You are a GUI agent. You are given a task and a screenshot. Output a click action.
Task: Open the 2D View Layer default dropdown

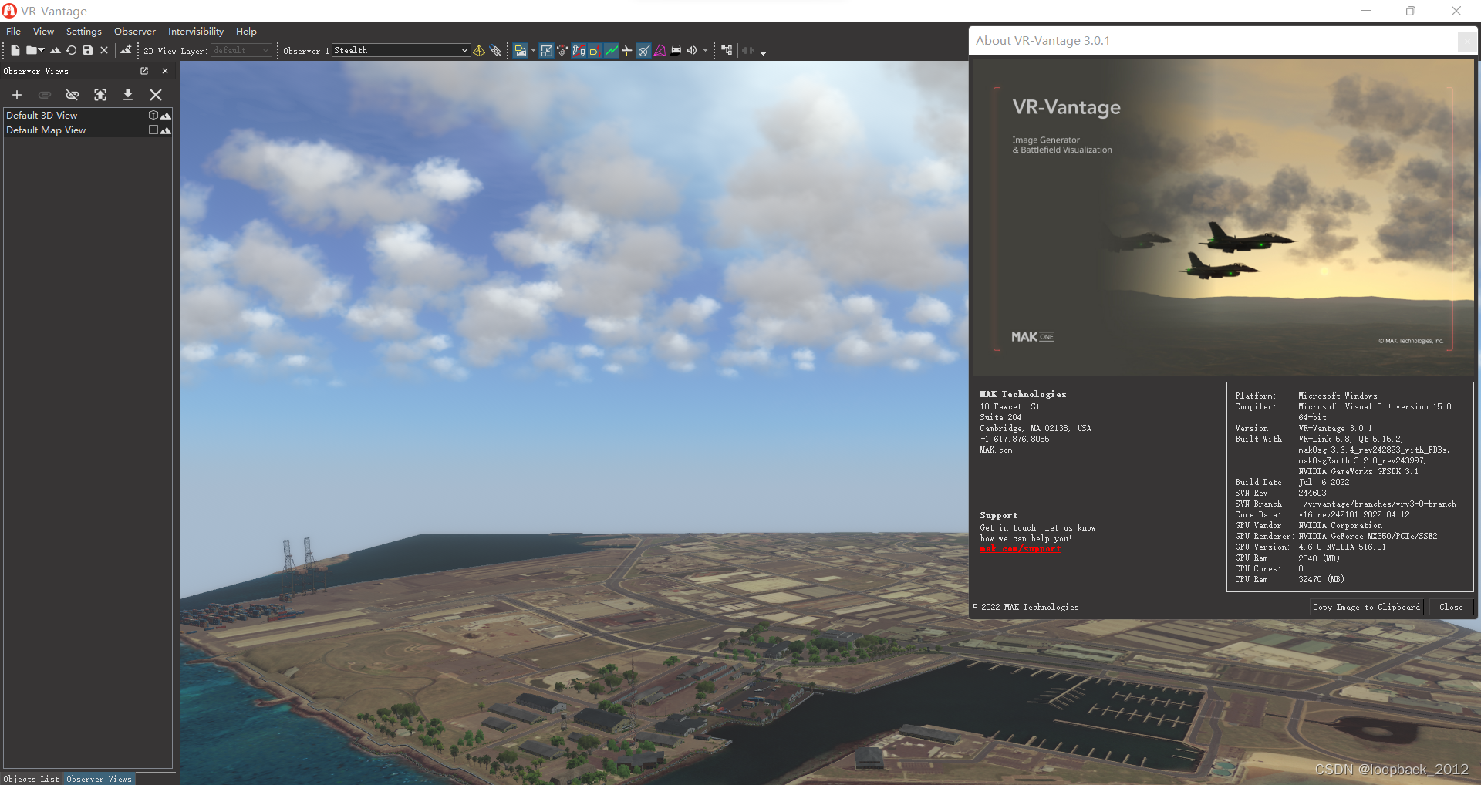click(241, 50)
